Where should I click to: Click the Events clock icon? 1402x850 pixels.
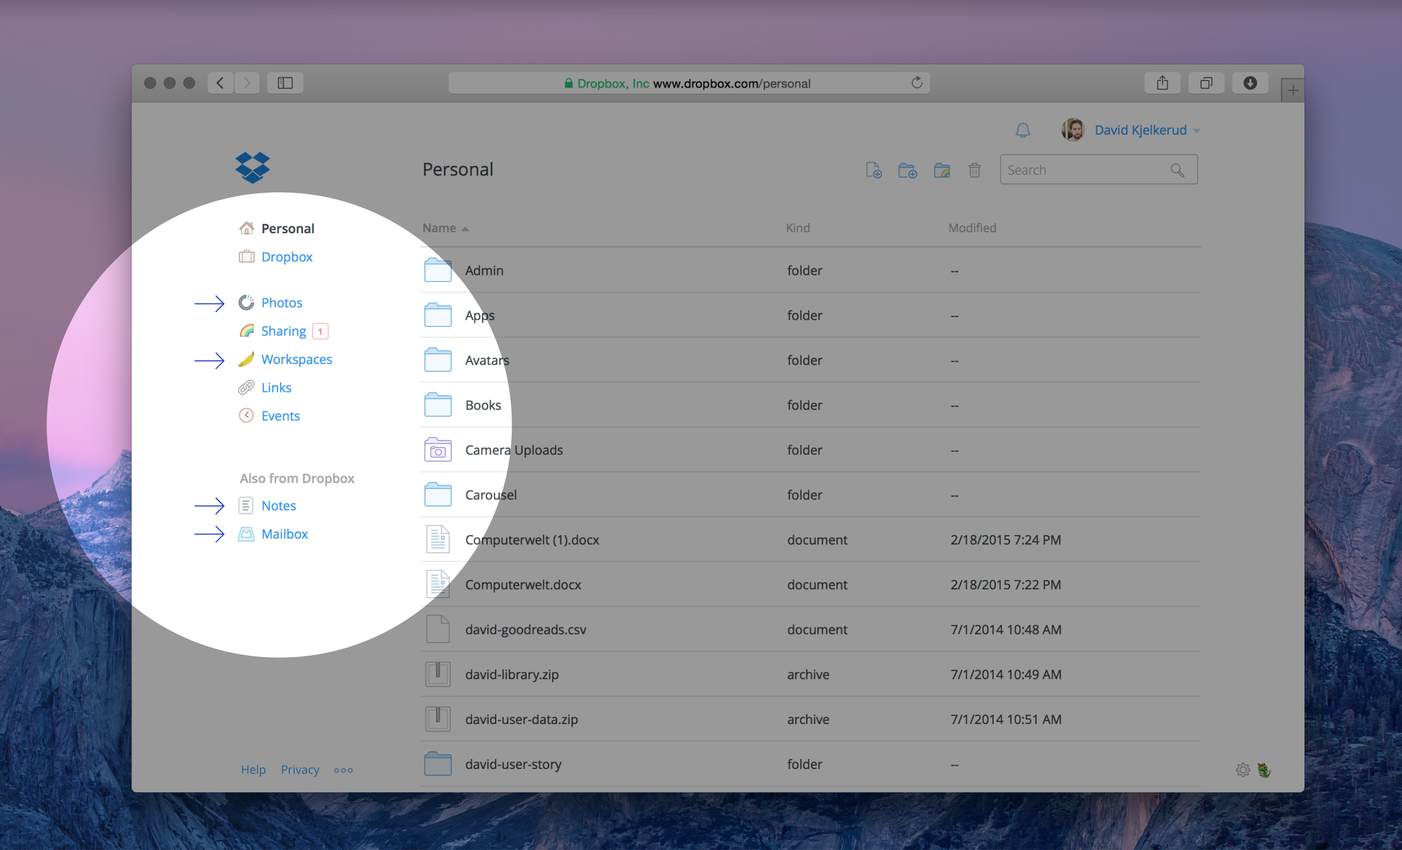tap(246, 416)
